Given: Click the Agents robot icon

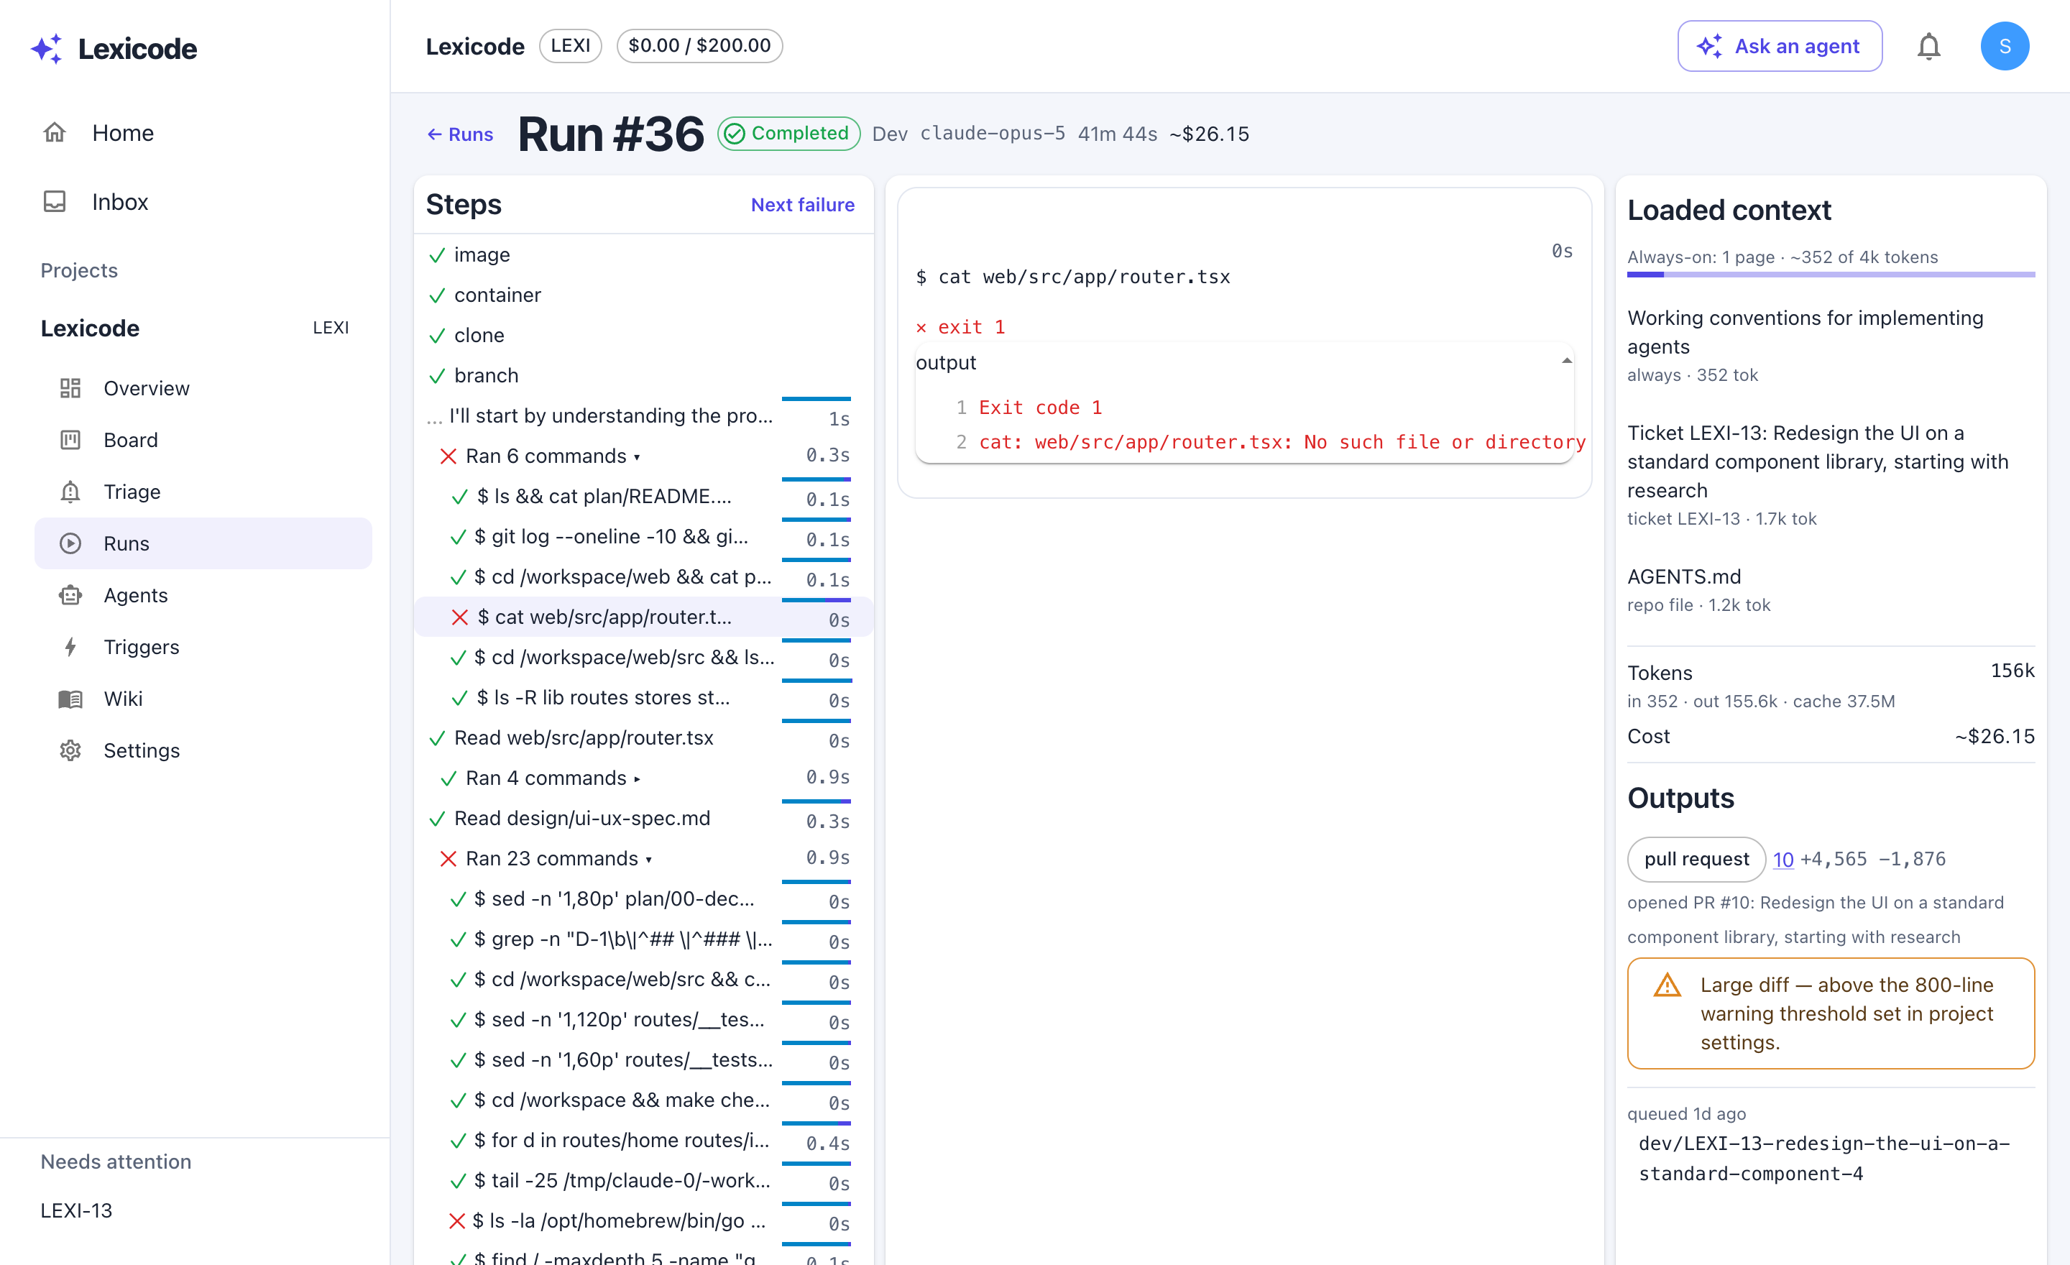Looking at the screenshot, I should pyautogui.click(x=70, y=594).
